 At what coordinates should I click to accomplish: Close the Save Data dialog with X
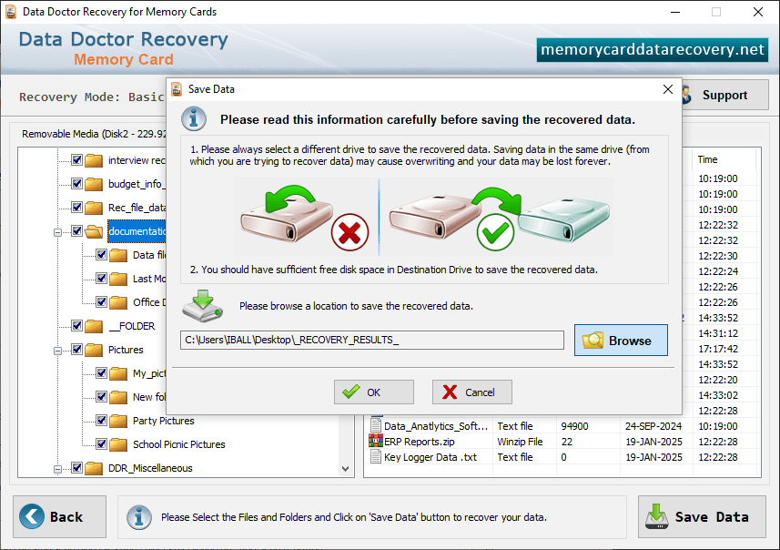click(667, 89)
